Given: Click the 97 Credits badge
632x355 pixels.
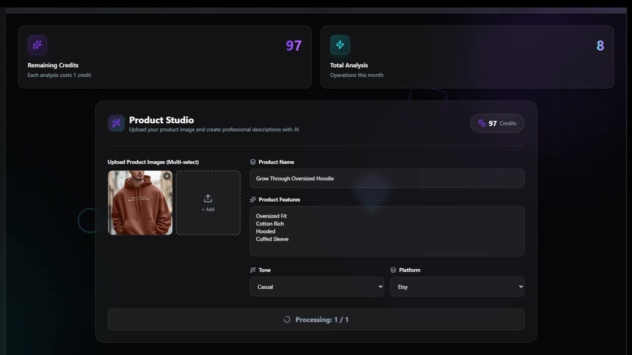Looking at the screenshot, I should (497, 123).
